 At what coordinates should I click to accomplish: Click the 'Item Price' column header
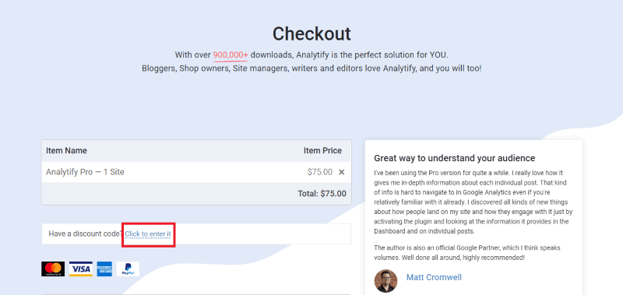pos(322,151)
